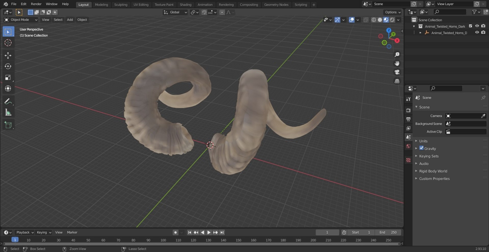Expand the Custom Properties panel
This screenshot has width=489, height=252.
(x=434, y=179)
